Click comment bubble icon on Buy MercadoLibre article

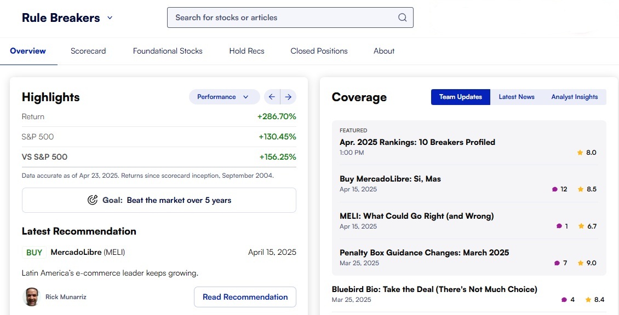click(x=555, y=189)
